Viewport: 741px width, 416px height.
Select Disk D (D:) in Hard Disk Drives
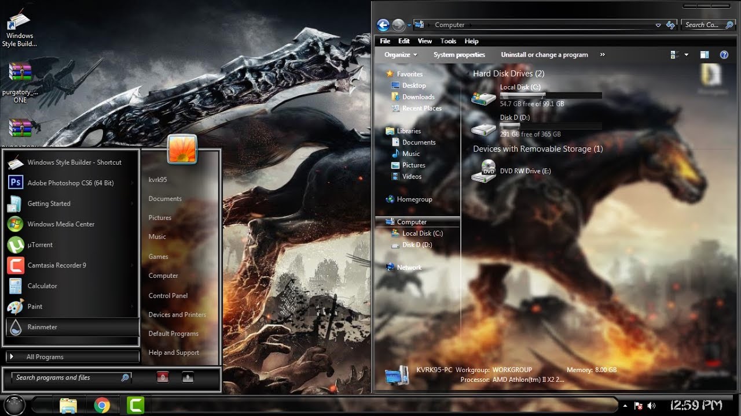coord(537,125)
